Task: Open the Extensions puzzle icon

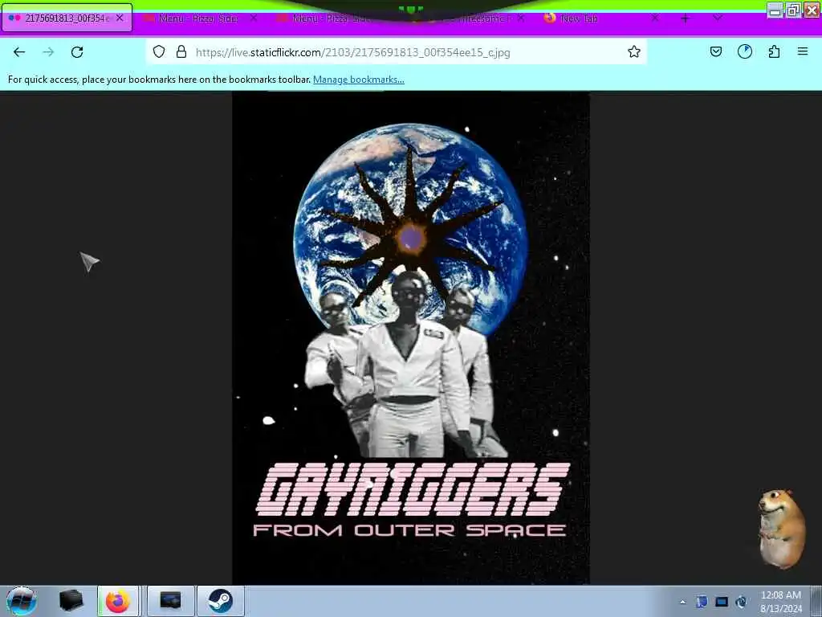Action: 774,51
